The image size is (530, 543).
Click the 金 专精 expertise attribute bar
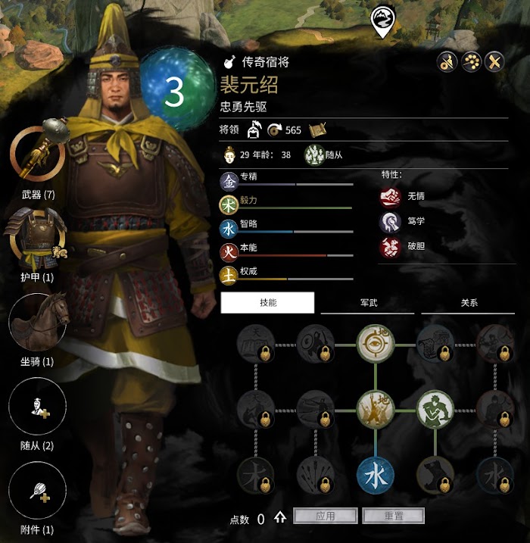click(287, 181)
